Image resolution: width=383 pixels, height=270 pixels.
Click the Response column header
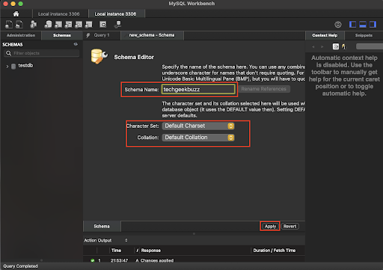point(151,250)
